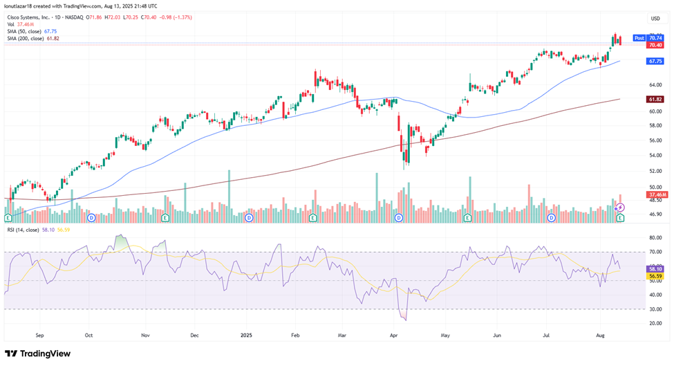Open the USD currency selector
The height and width of the screenshot is (366, 674).
click(654, 18)
